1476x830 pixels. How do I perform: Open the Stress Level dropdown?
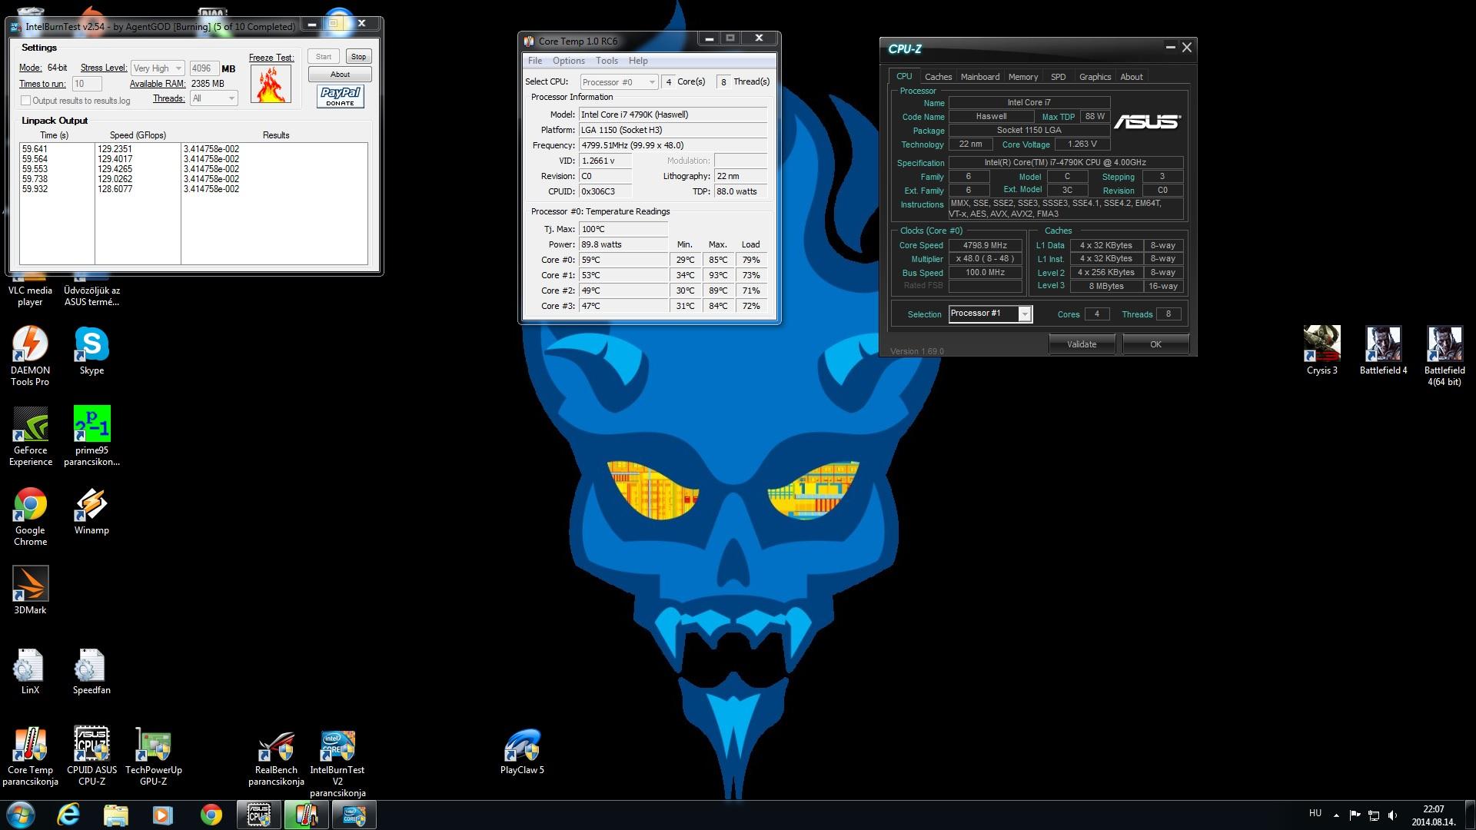158,68
